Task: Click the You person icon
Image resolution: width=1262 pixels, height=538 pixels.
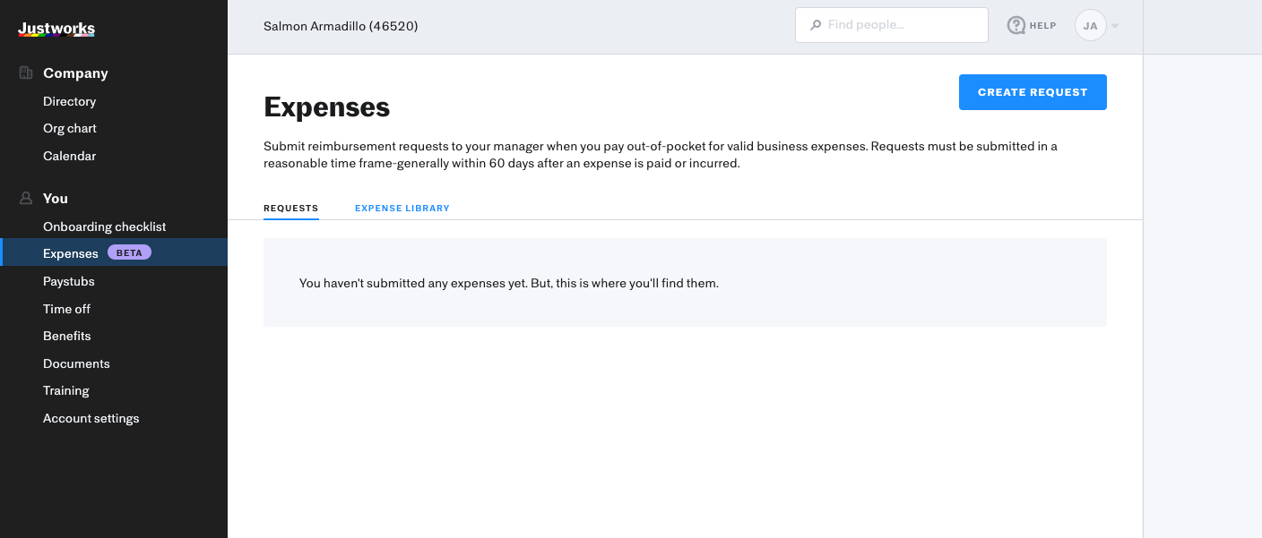Action: tap(26, 199)
